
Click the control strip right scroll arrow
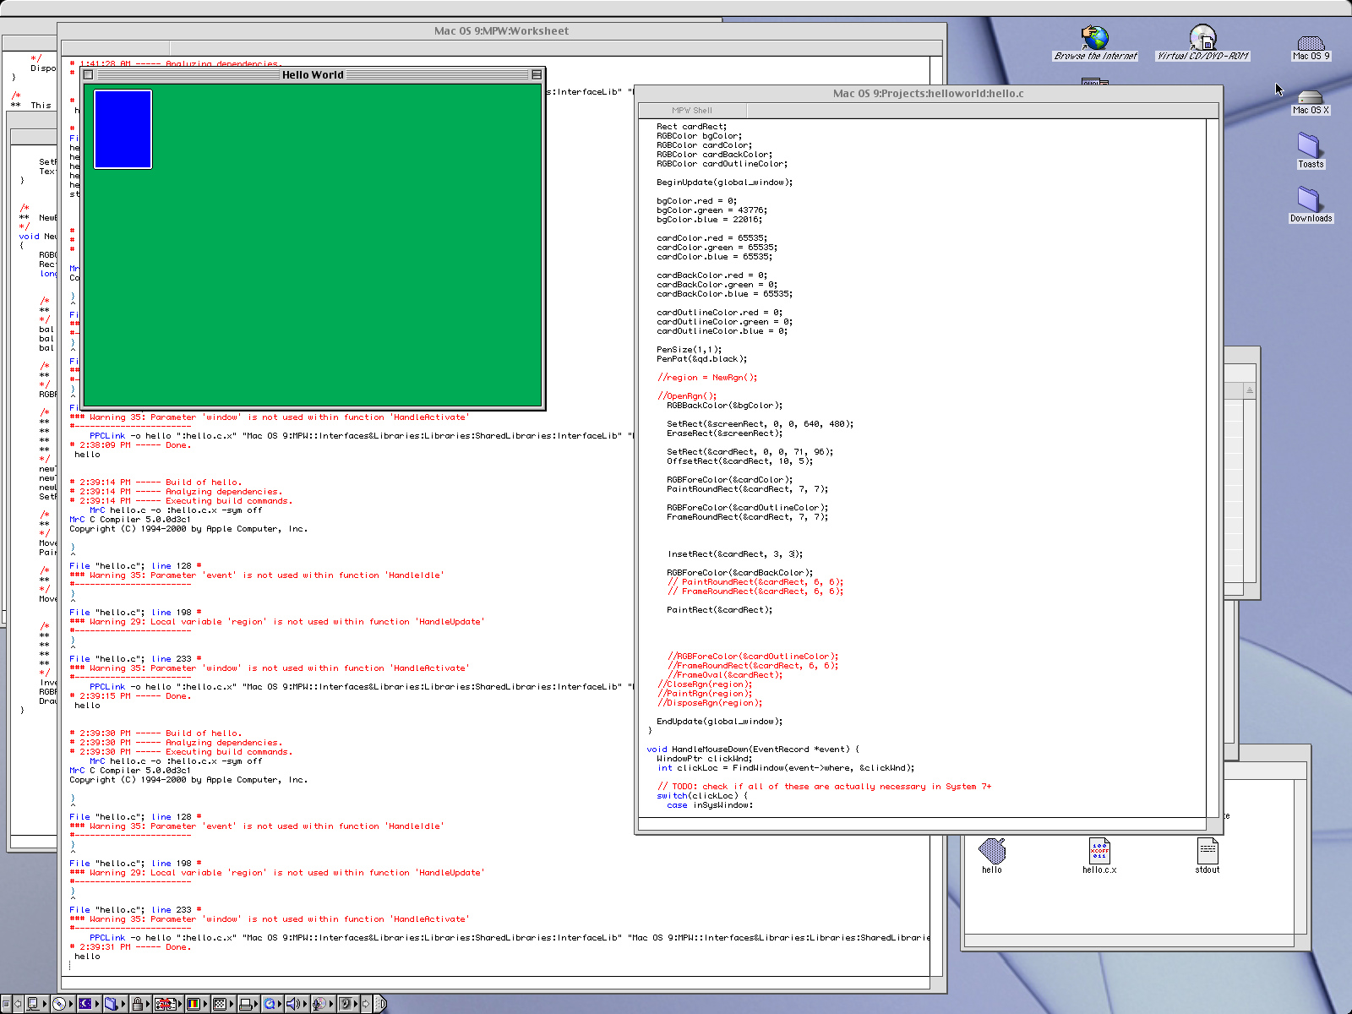click(366, 1004)
